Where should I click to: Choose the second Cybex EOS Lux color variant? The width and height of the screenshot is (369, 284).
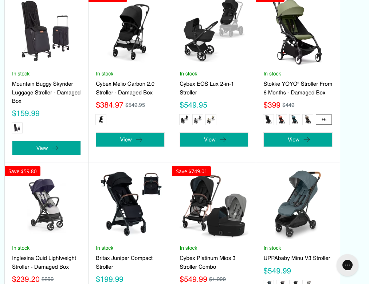point(198,120)
